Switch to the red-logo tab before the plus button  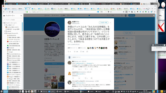pyautogui.click(x=146, y=9)
